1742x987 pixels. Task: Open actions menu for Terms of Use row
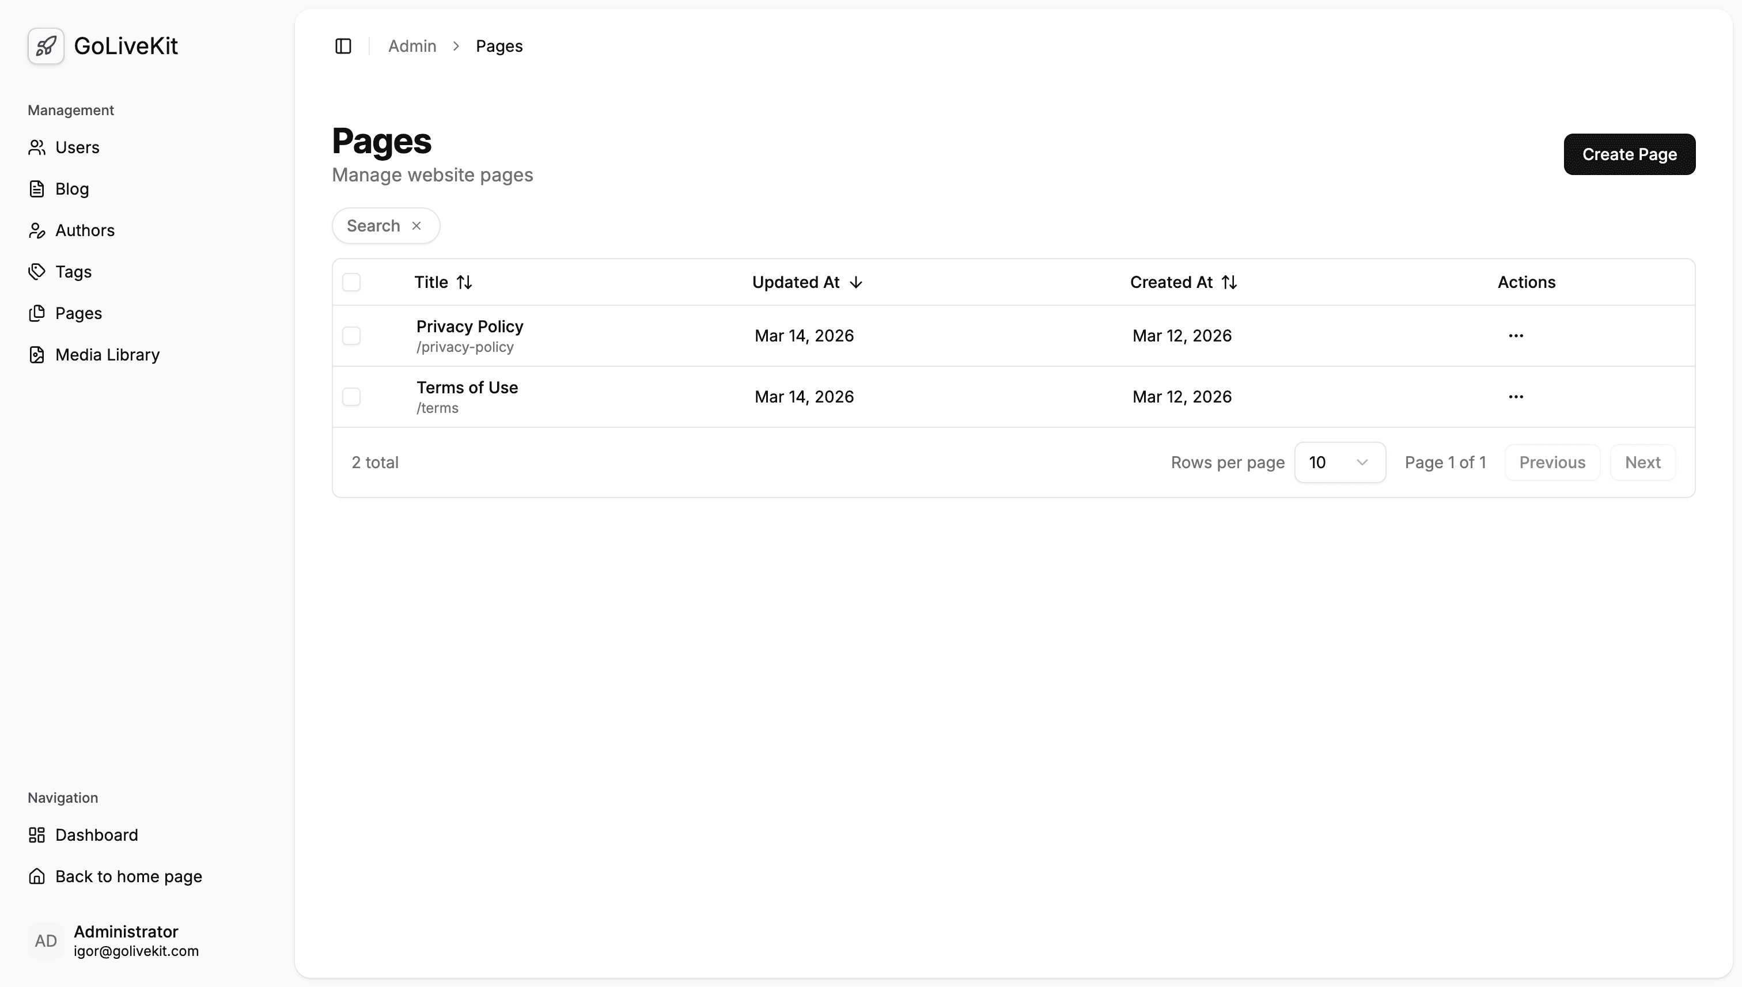point(1516,397)
